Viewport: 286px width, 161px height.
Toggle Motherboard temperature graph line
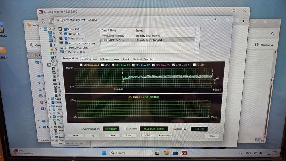(81, 65)
